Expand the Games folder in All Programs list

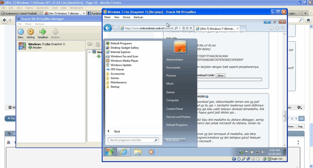click(115, 78)
